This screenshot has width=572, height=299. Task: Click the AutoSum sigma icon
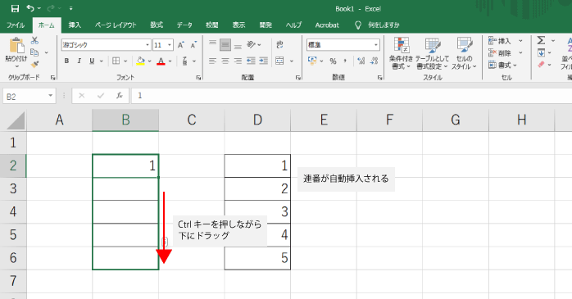[x=542, y=40]
